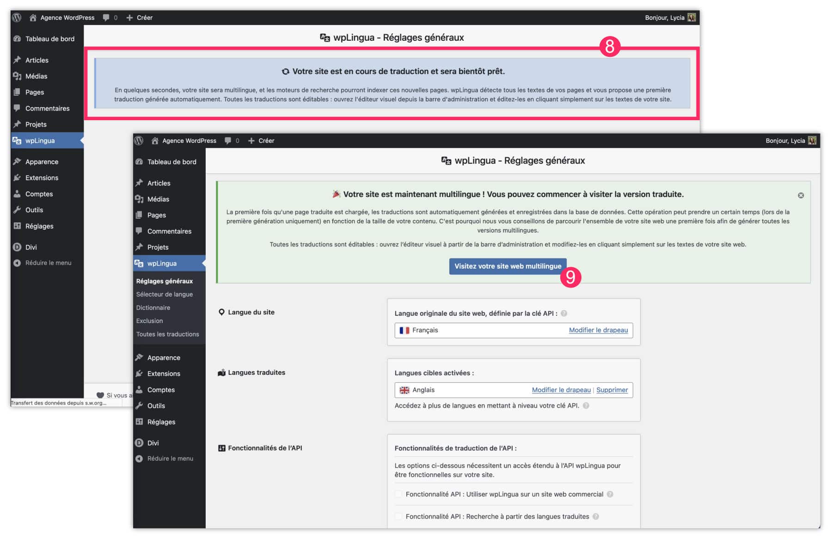Click help icon after API key upgrade text
The height and width of the screenshot is (539, 832).
[x=586, y=405]
